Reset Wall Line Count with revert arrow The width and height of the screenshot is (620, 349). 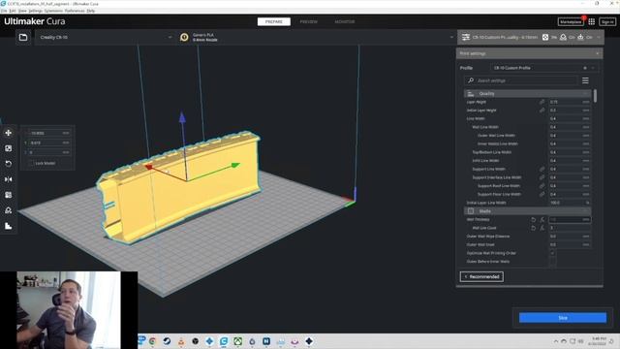tap(534, 228)
